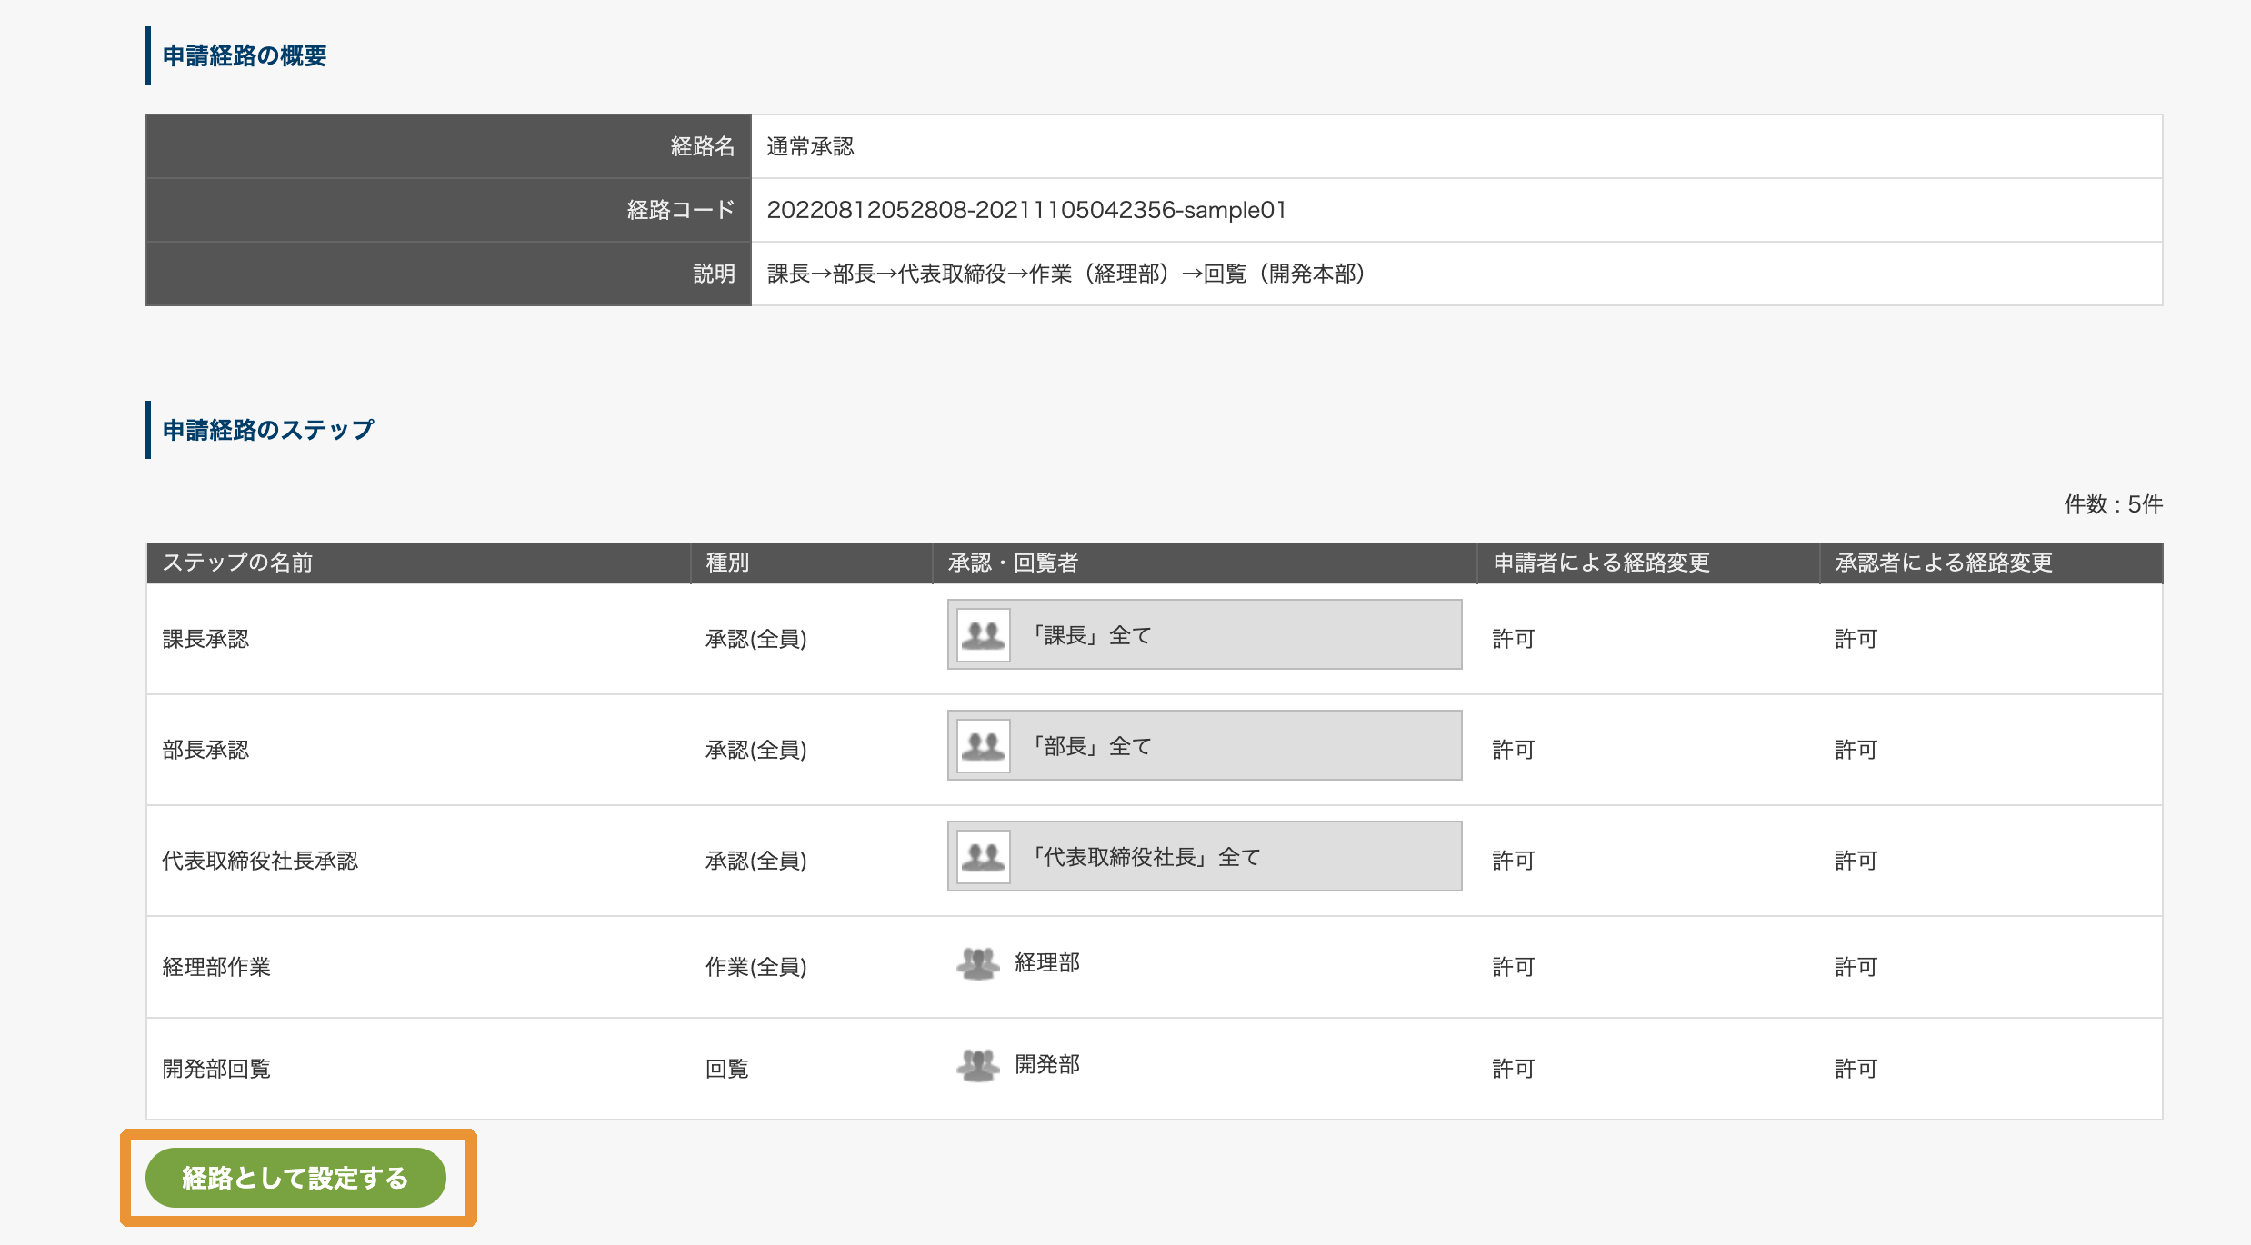Click 承認(全員) type in 代表取締役社長承認 row

[x=756, y=861]
